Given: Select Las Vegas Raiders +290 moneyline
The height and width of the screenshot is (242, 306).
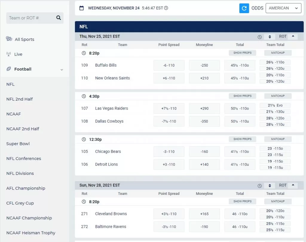Looking at the screenshot, I should tap(204, 108).
